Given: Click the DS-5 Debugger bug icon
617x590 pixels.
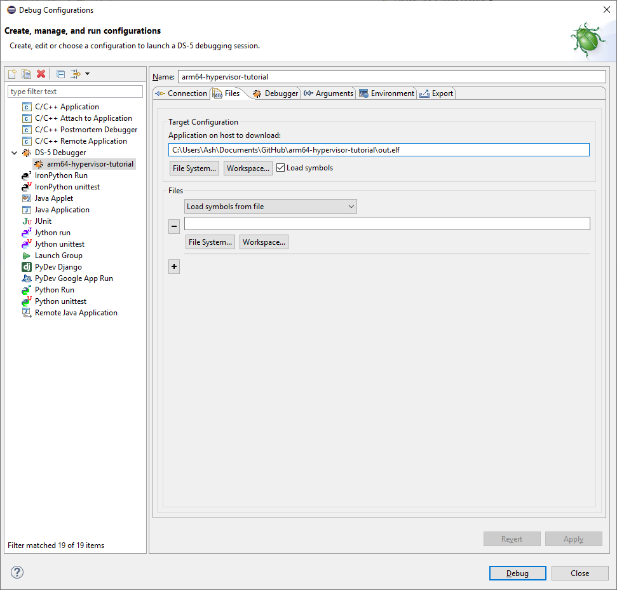Looking at the screenshot, I should pyautogui.click(x=26, y=153).
